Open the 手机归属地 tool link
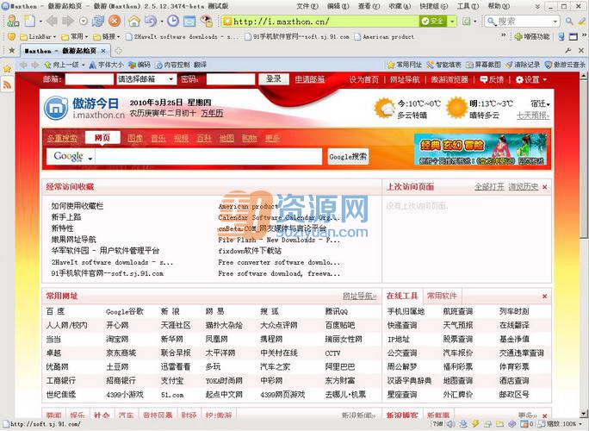The image size is (589, 431). (x=406, y=311)
